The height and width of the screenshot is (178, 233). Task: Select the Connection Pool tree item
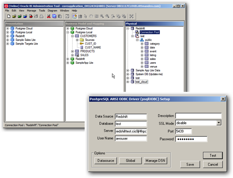point(150,32)
